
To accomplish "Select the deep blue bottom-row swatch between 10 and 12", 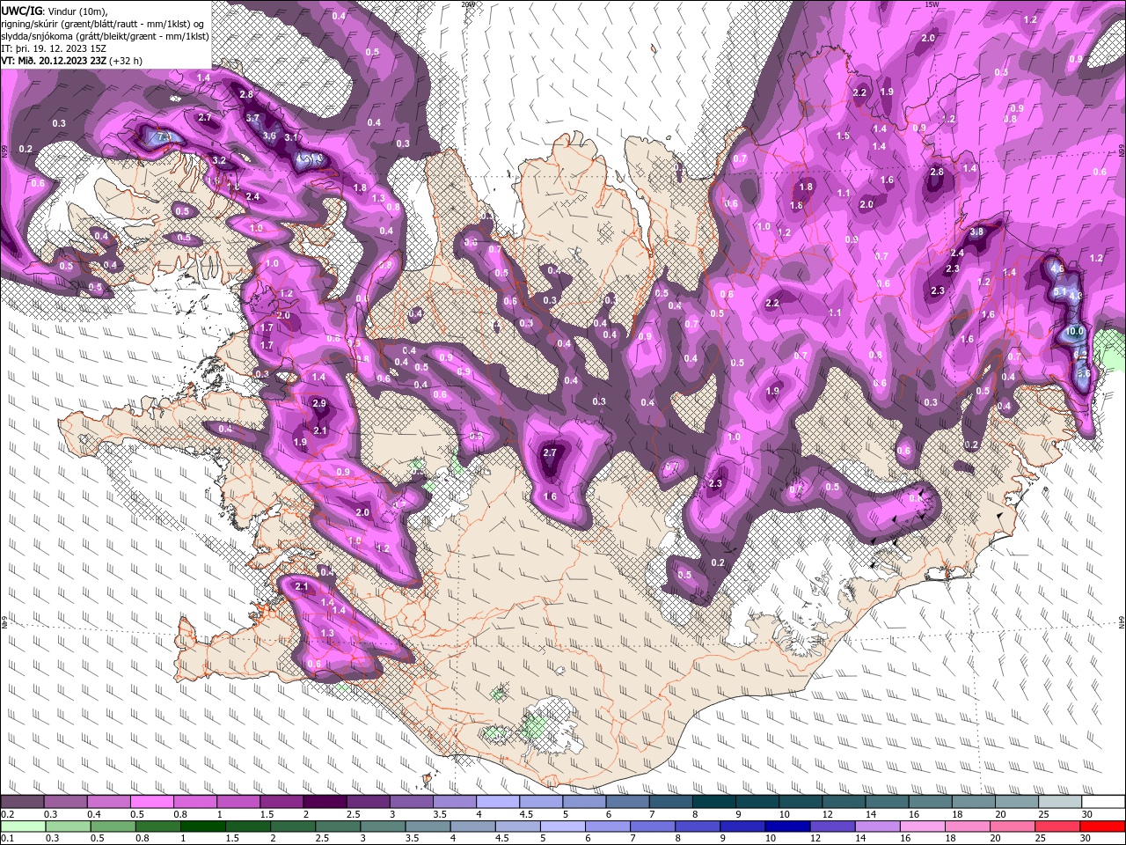I will (x=786, y=826).
